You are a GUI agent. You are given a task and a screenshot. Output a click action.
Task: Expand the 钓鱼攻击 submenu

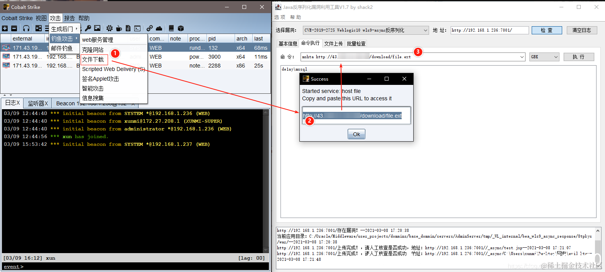[x=64, y=39]
